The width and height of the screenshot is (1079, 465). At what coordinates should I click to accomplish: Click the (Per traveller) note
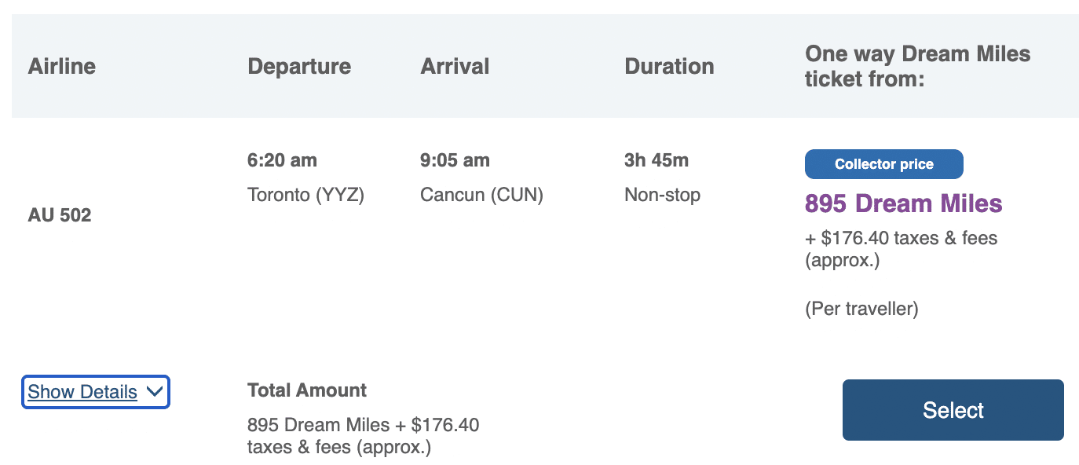pyautogui.click(x=861, y=309)
